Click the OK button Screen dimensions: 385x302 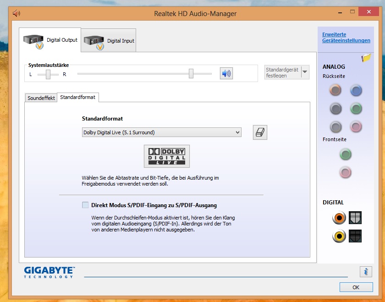(356, 287)
